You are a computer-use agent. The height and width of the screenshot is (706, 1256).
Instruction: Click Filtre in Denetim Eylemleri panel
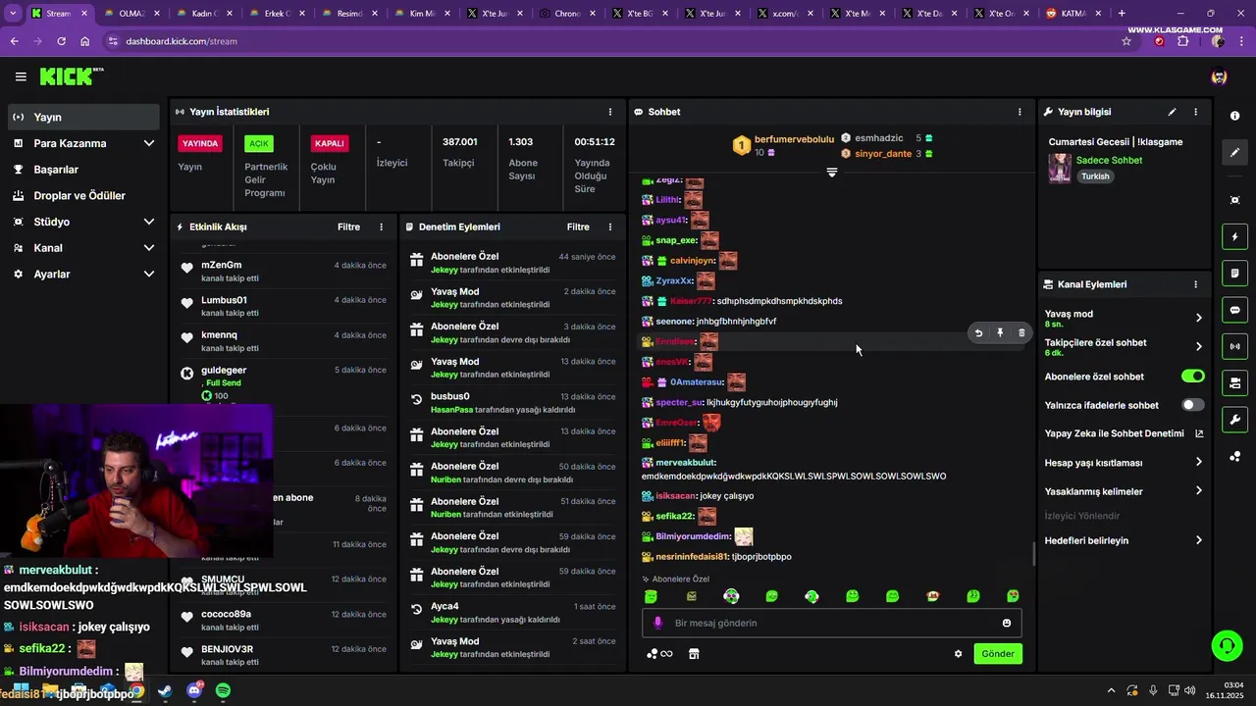[x=578, y=227]
